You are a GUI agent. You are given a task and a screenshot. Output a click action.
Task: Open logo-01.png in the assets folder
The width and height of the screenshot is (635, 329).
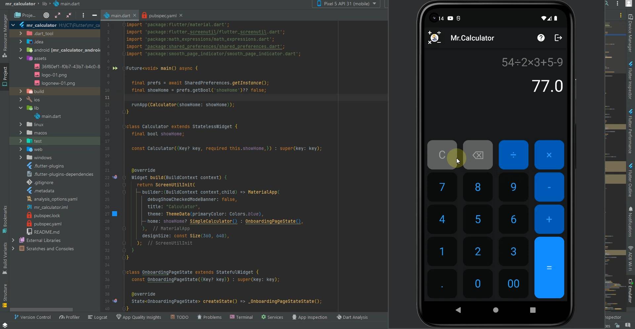(x=54, y=75)
